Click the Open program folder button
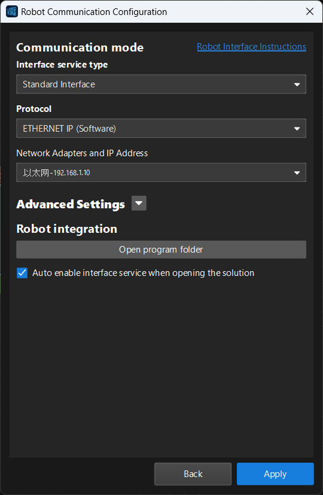 pos(161,250)
